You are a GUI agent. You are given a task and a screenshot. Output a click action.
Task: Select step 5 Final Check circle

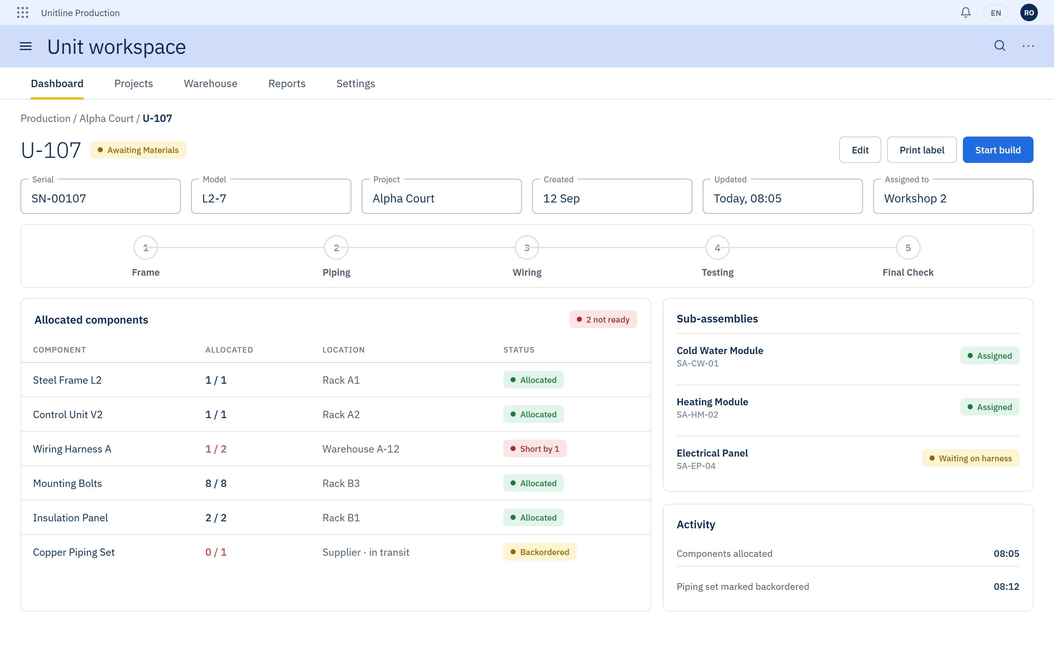(908, 247)
